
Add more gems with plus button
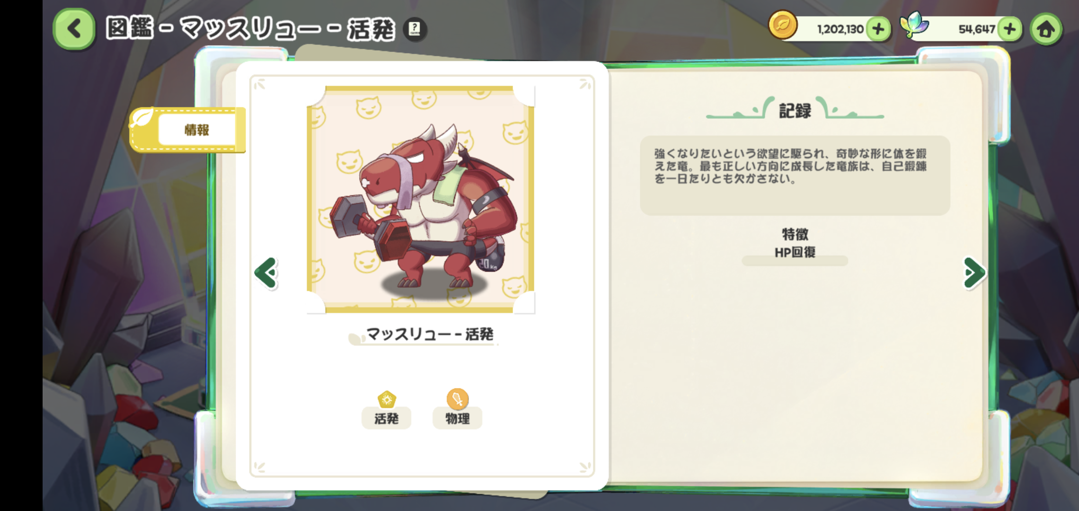tap(1009, 29)
